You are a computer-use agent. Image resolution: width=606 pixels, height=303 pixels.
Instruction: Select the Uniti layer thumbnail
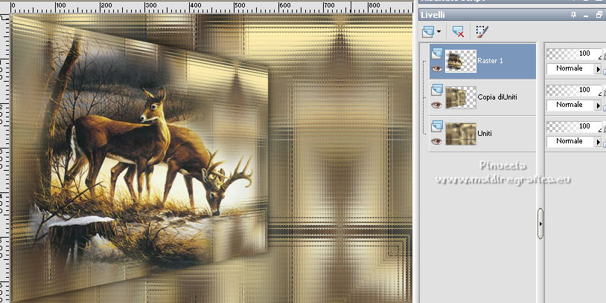461,134
